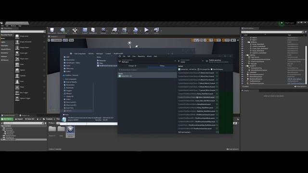Open Source Control in the toolbar

click(63, 30)
